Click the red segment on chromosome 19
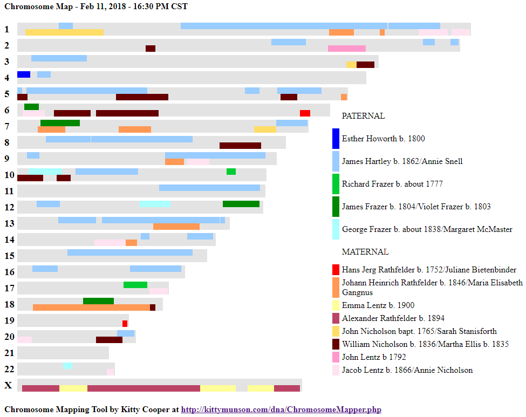Viewport: 526px width, 417px height. (125, 324)
